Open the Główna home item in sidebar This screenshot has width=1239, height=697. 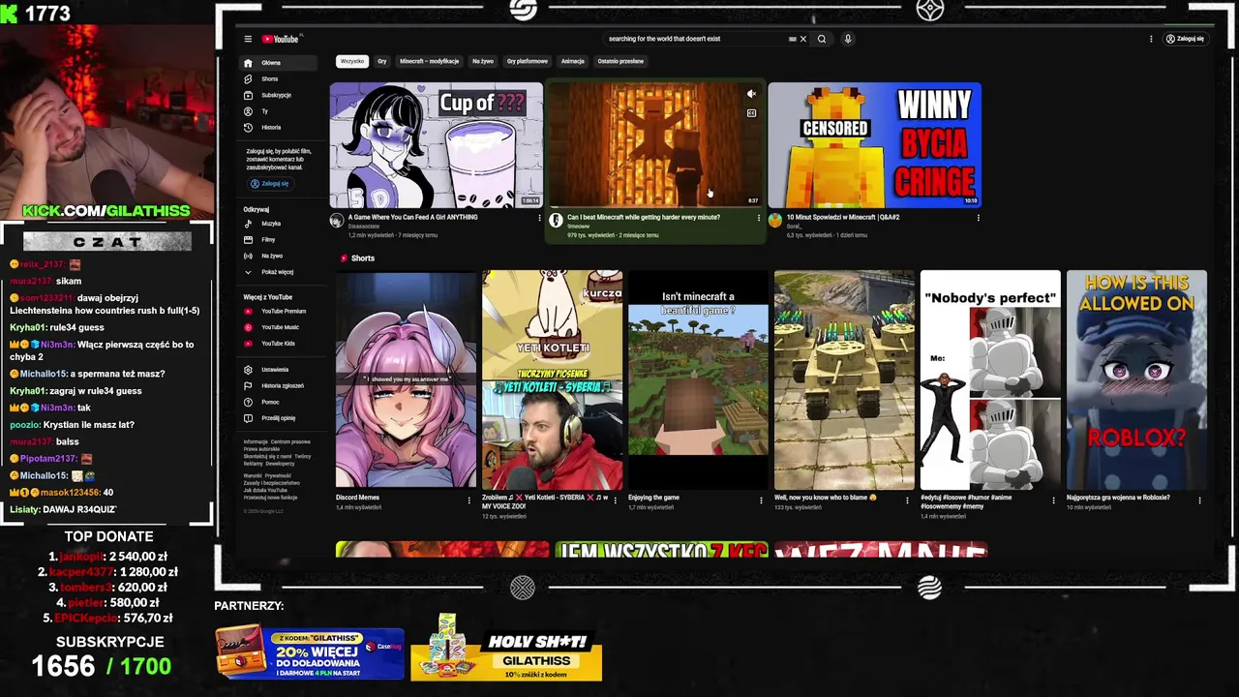tap(279, 63)
